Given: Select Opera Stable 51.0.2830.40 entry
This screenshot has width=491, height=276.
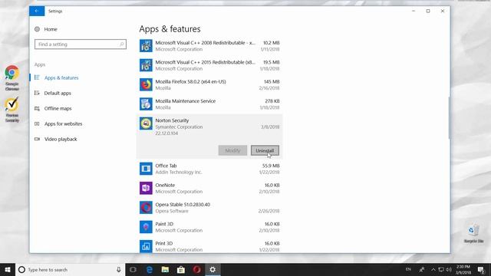Looking at the screenshot, I should point(209,208).
